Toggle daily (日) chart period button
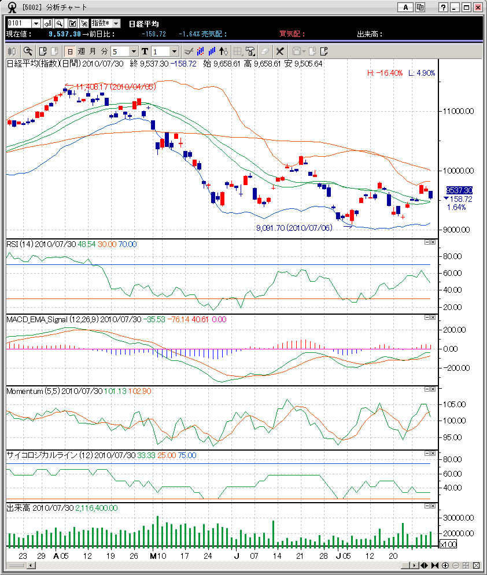 coord(69,51)
